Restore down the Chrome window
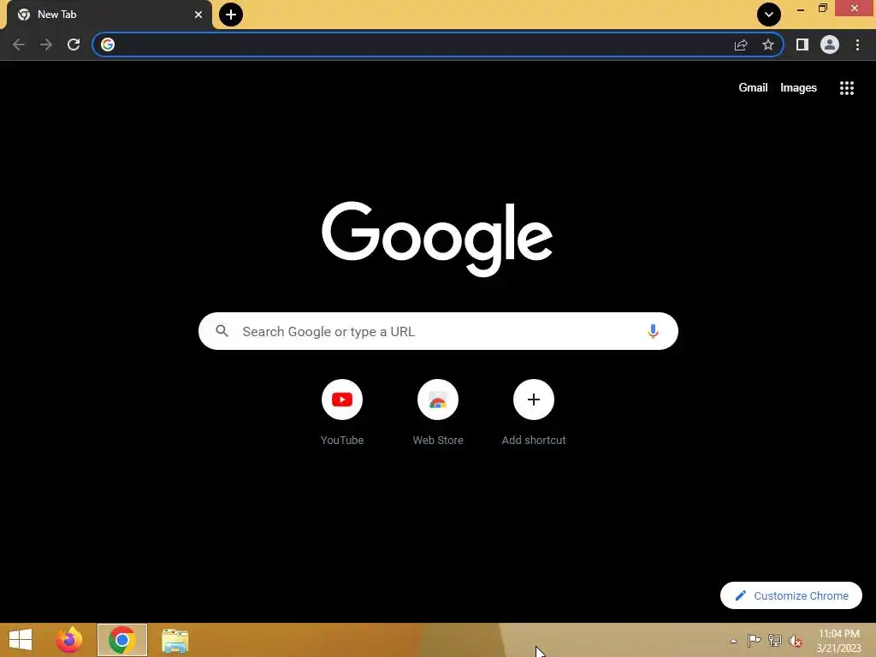The height and width of the screenshot is (657, 876). point(822,9)
